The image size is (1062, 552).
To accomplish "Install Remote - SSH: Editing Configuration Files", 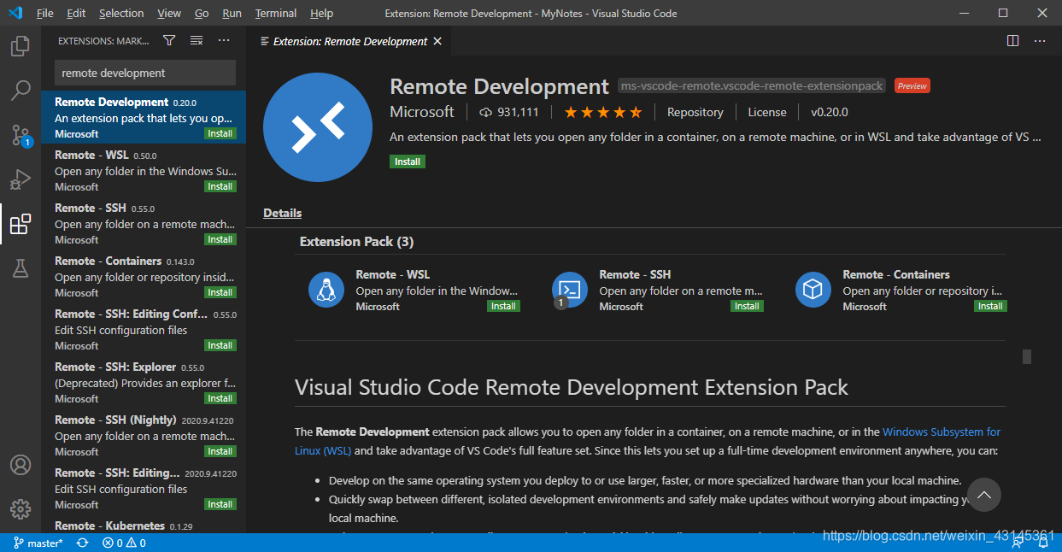I will coord(220,345).
